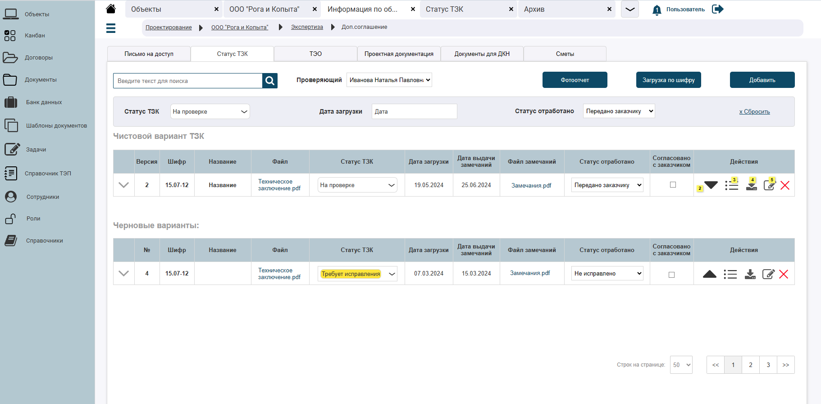Focus Дата загрузки date field

click(414, 111)
